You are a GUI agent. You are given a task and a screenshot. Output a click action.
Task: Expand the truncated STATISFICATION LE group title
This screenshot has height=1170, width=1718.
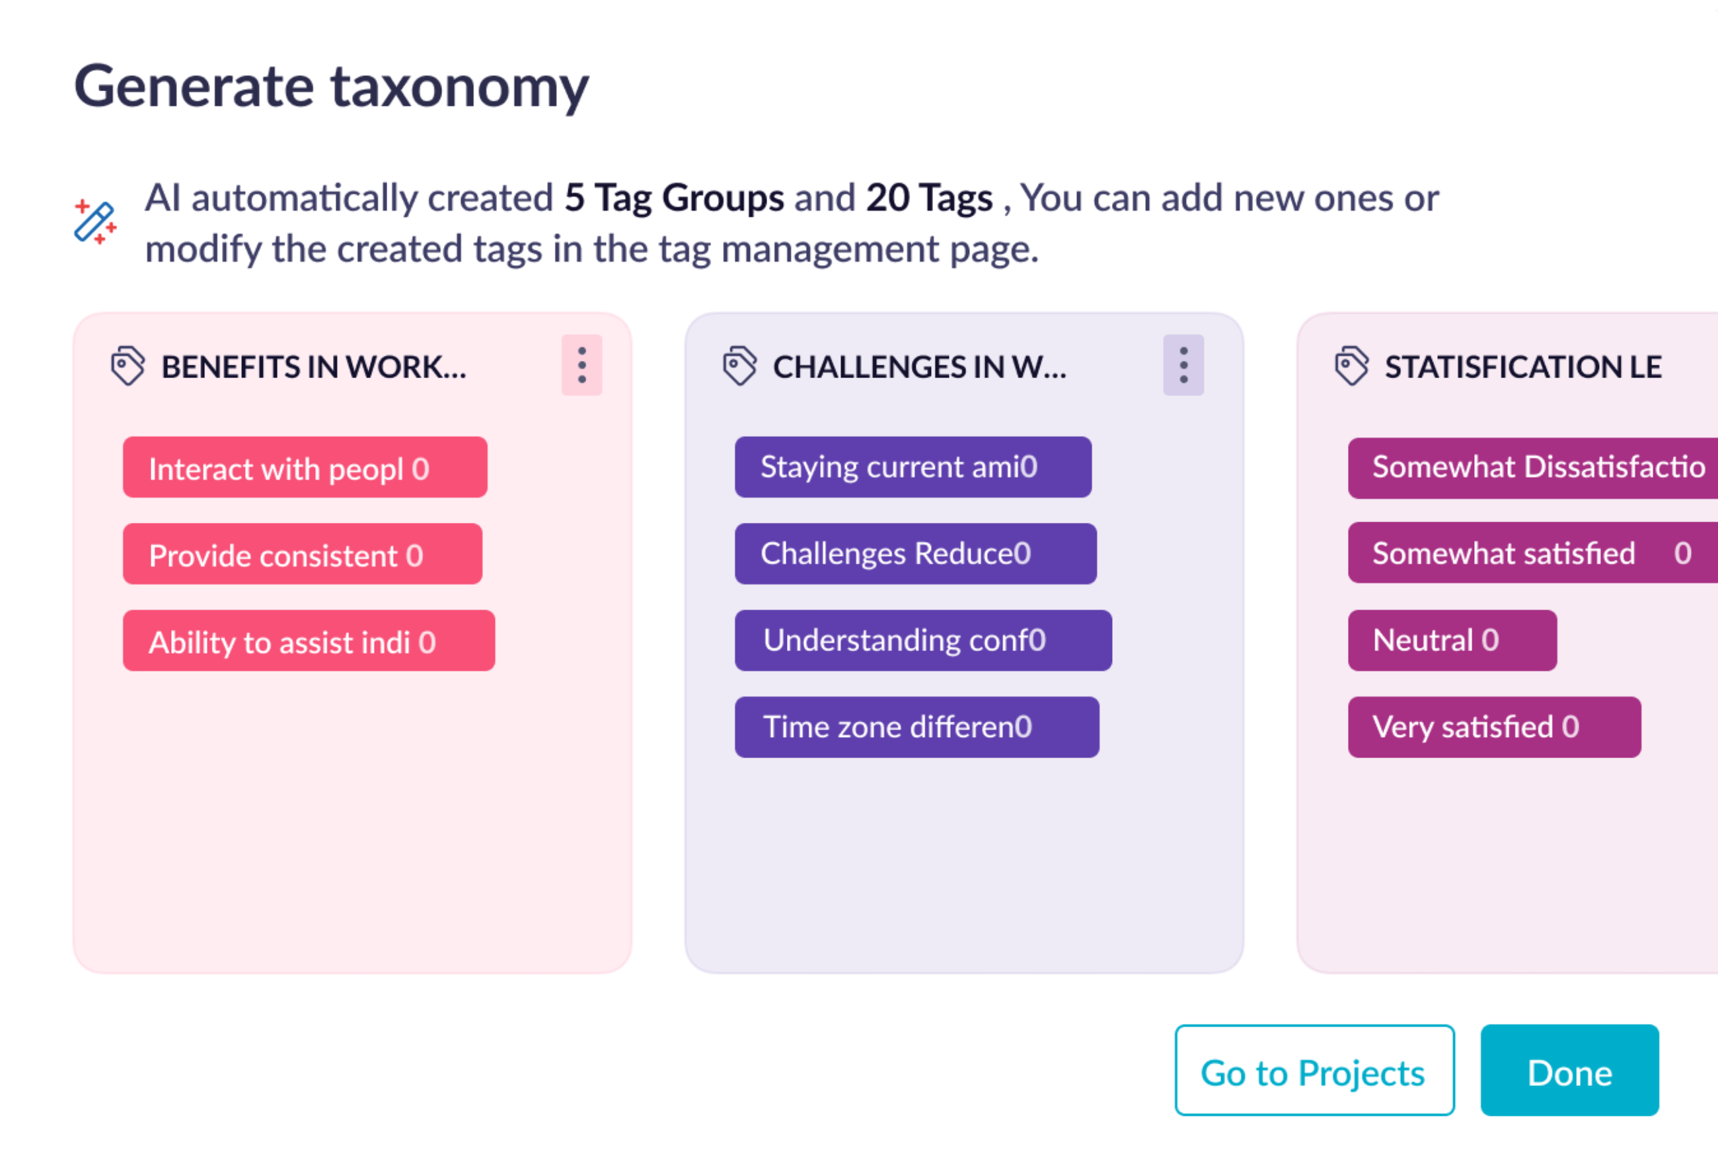(x=1523, y=366)
